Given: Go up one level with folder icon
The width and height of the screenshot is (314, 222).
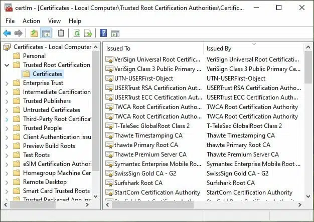Looking at the screenshot, I should coord(34,33).
